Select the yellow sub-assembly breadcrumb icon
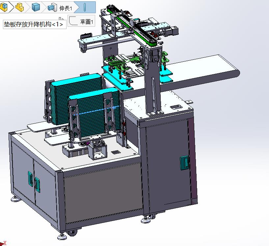This screenshot has height=246, width=269. tap(20, 7)
